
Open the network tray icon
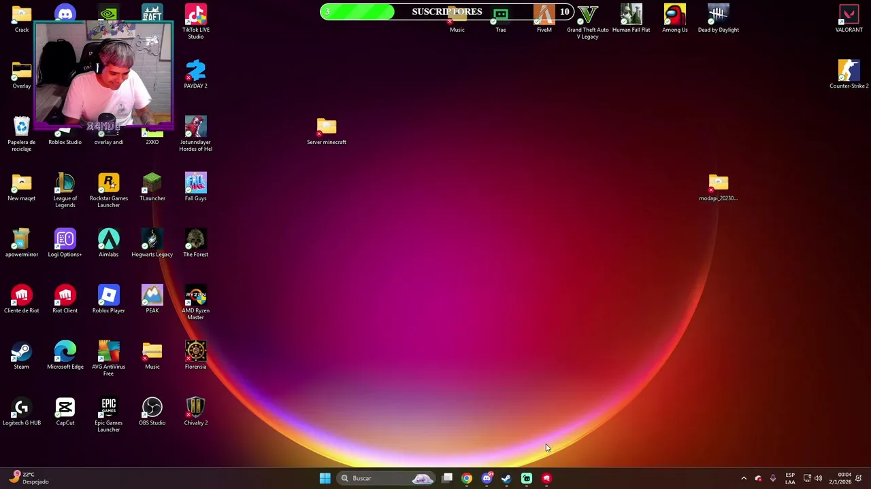[x=807, y=478]
